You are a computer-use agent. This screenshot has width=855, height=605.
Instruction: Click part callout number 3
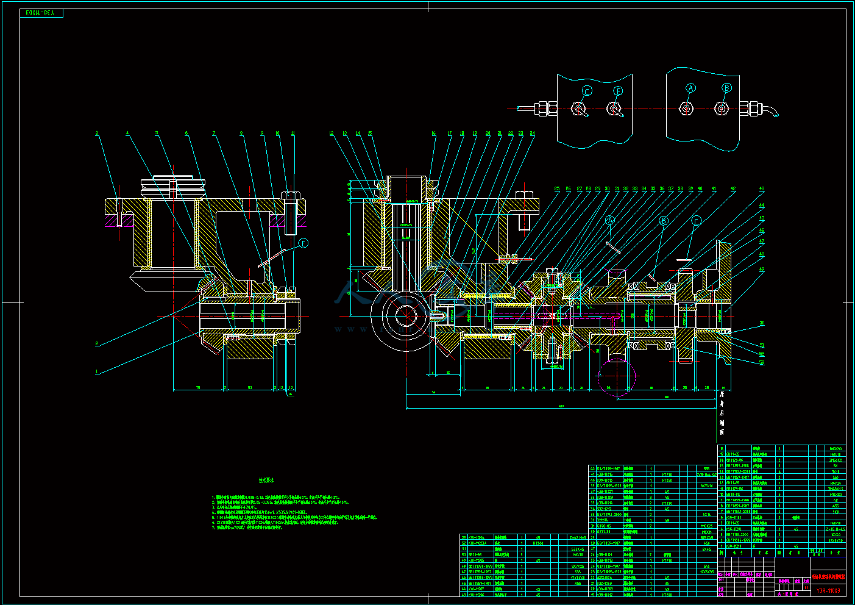coord(96,134)
